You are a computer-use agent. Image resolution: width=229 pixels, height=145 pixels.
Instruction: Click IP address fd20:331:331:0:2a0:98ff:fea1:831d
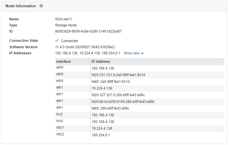118,75
